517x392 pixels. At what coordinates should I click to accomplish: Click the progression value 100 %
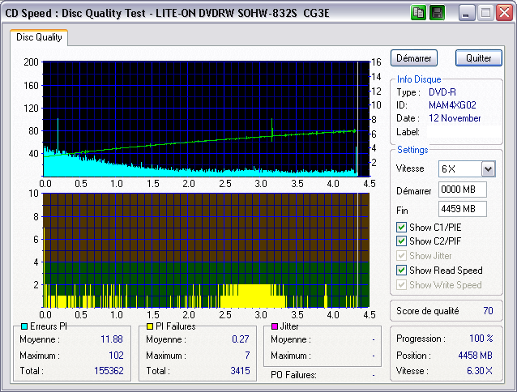(x=481, y=339)
